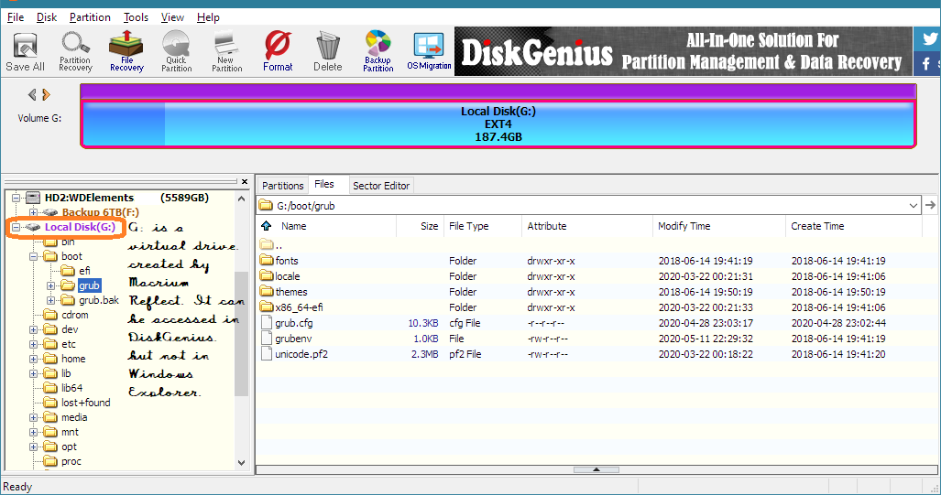This screenshot has width=941, height=495.
Task: Start OS Migration from toolbar
Action: click(429, 51)
